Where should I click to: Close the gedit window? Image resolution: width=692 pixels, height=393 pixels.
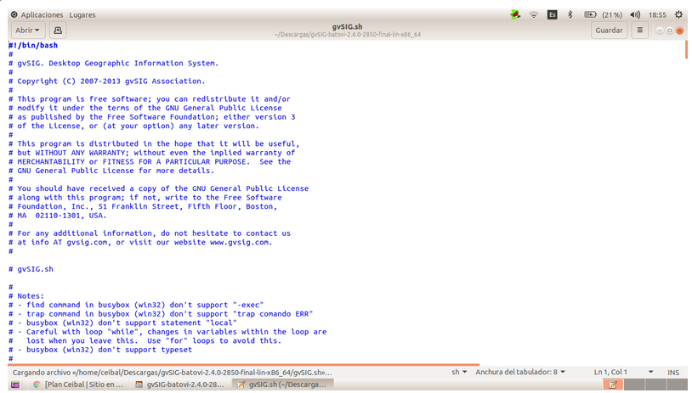(679, 31)
